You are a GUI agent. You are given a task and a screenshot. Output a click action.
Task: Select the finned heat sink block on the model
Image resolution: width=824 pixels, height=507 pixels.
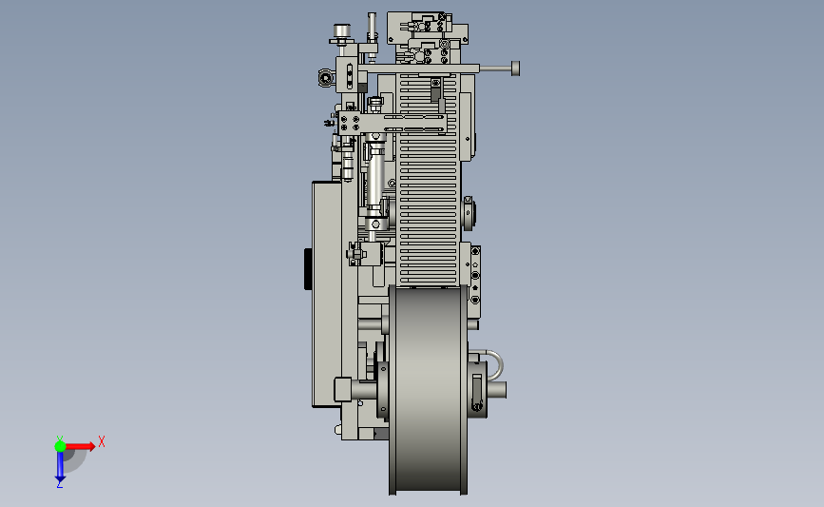[x=429, y=179]
